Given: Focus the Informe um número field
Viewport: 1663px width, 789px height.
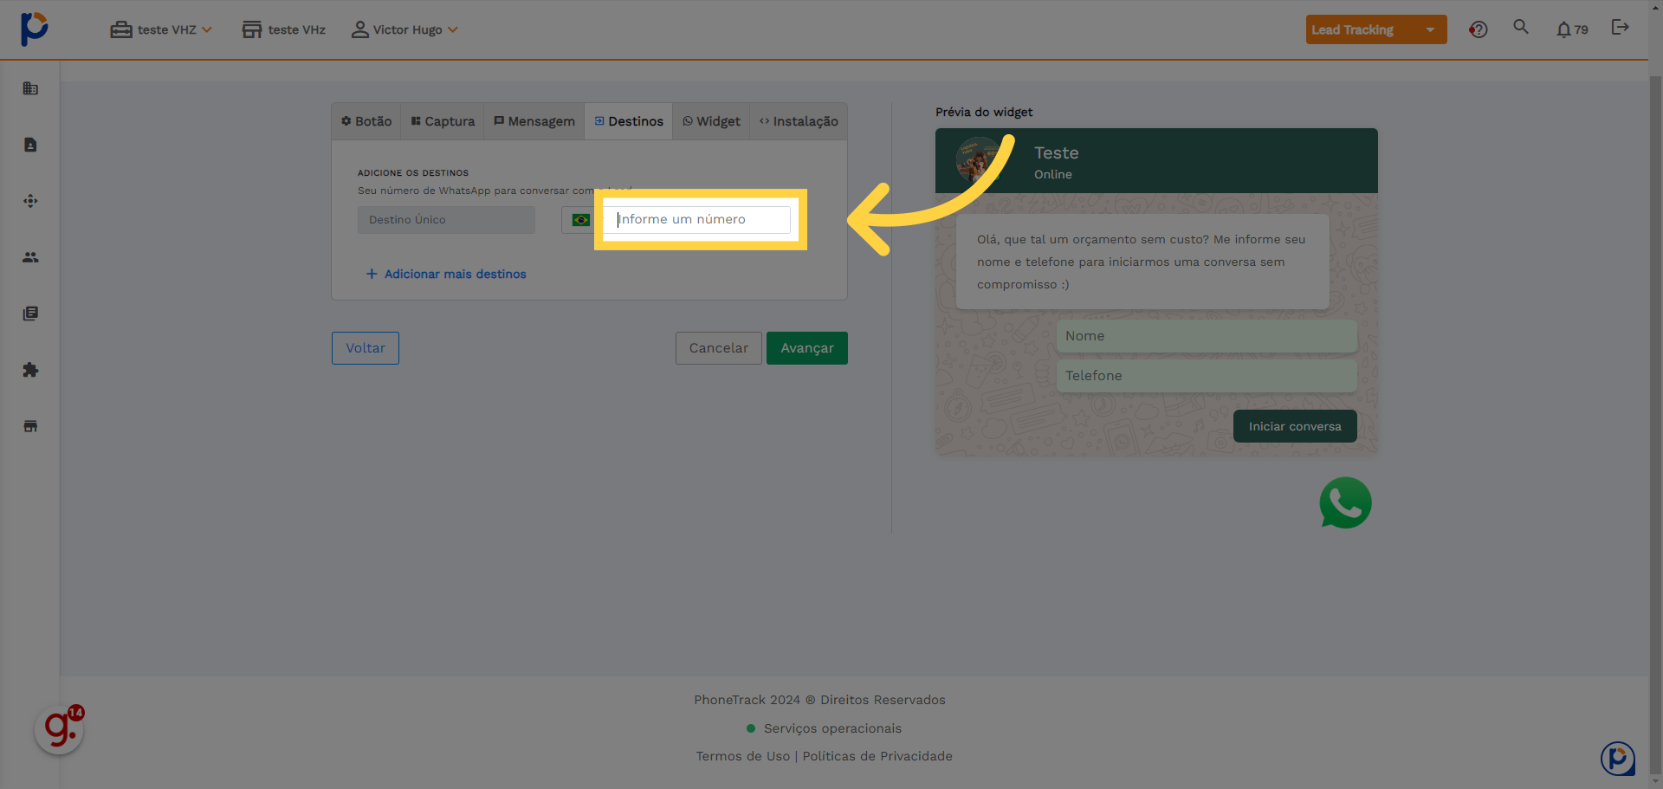Looking at the screenshot, I should [x=701, y=219].
